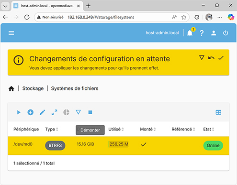237x185 pixels.
Task: Click the host-admin.local hostname in header
Action: 162,33
